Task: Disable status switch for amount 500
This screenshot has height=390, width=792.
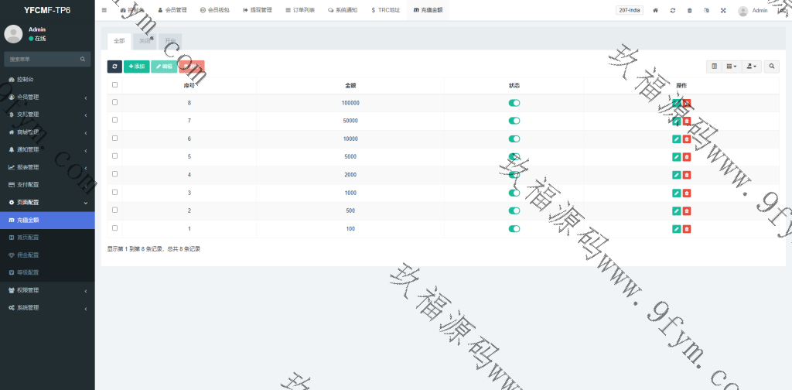Action: [x=514, y=210]
